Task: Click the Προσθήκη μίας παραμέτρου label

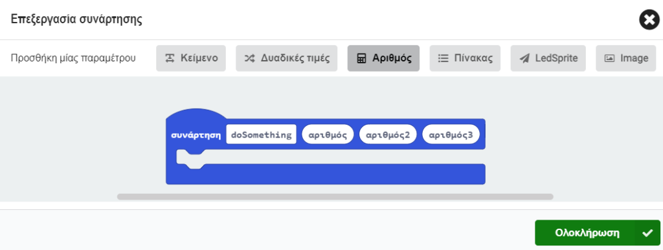Action: (73, 58)
